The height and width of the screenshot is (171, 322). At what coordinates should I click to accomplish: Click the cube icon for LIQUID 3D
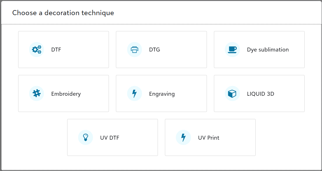pos(232,93)
